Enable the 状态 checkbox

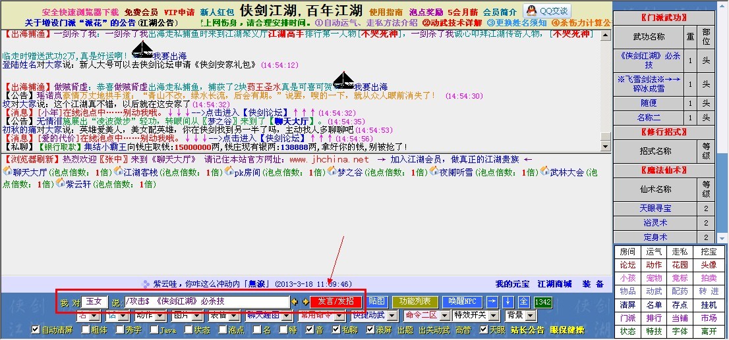pos(189,330)
